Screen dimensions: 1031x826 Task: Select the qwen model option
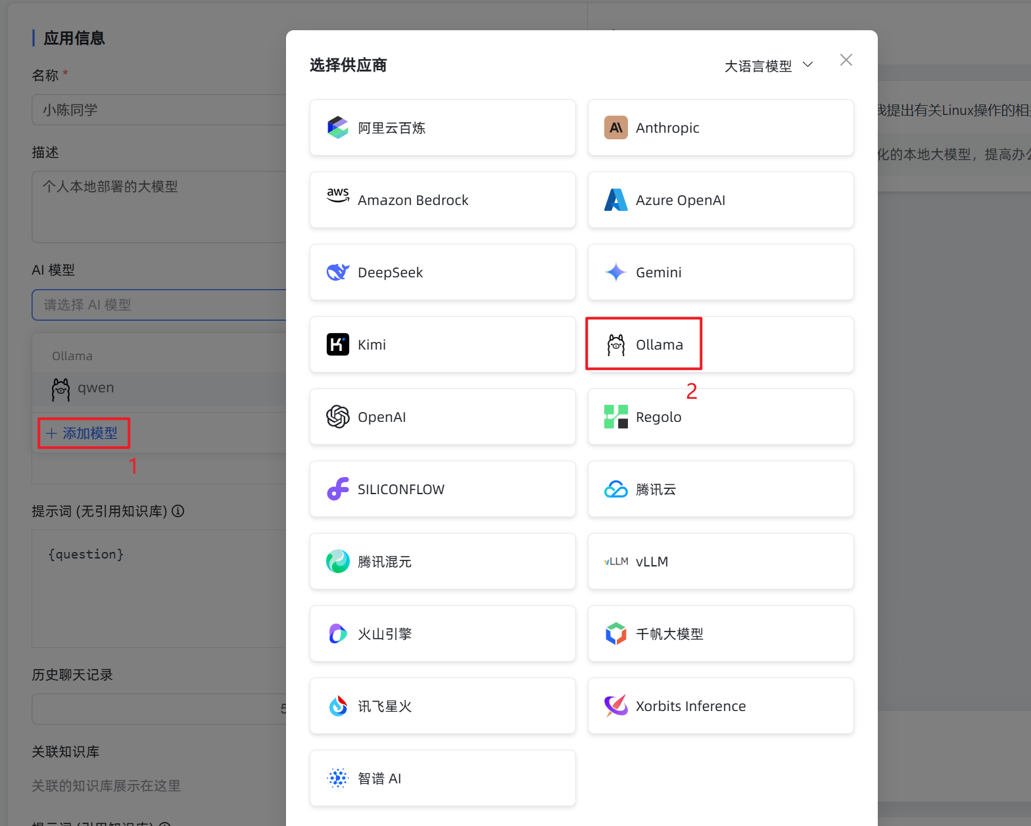point(159,389)
